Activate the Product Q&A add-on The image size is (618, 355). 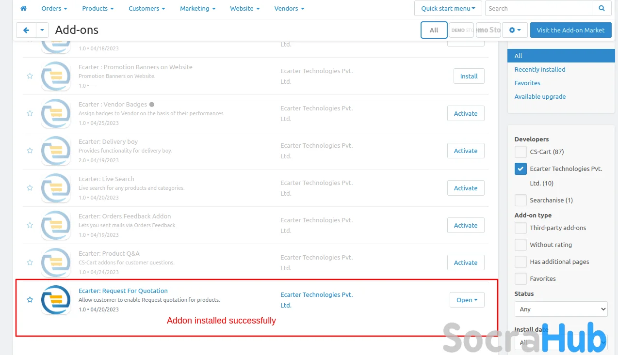click(x=466, y=262)
